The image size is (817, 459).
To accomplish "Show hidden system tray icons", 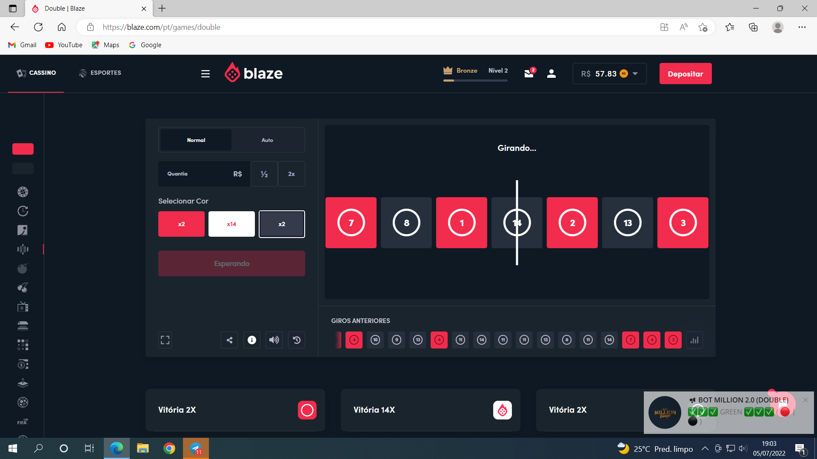I will (705, 448).
